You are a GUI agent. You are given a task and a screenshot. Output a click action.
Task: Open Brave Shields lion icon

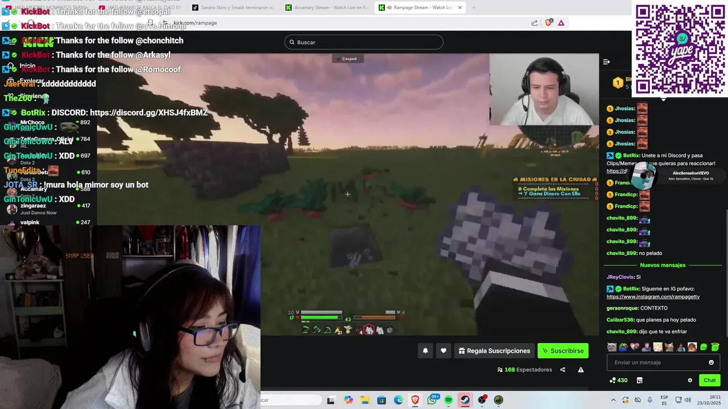(549, 23)
